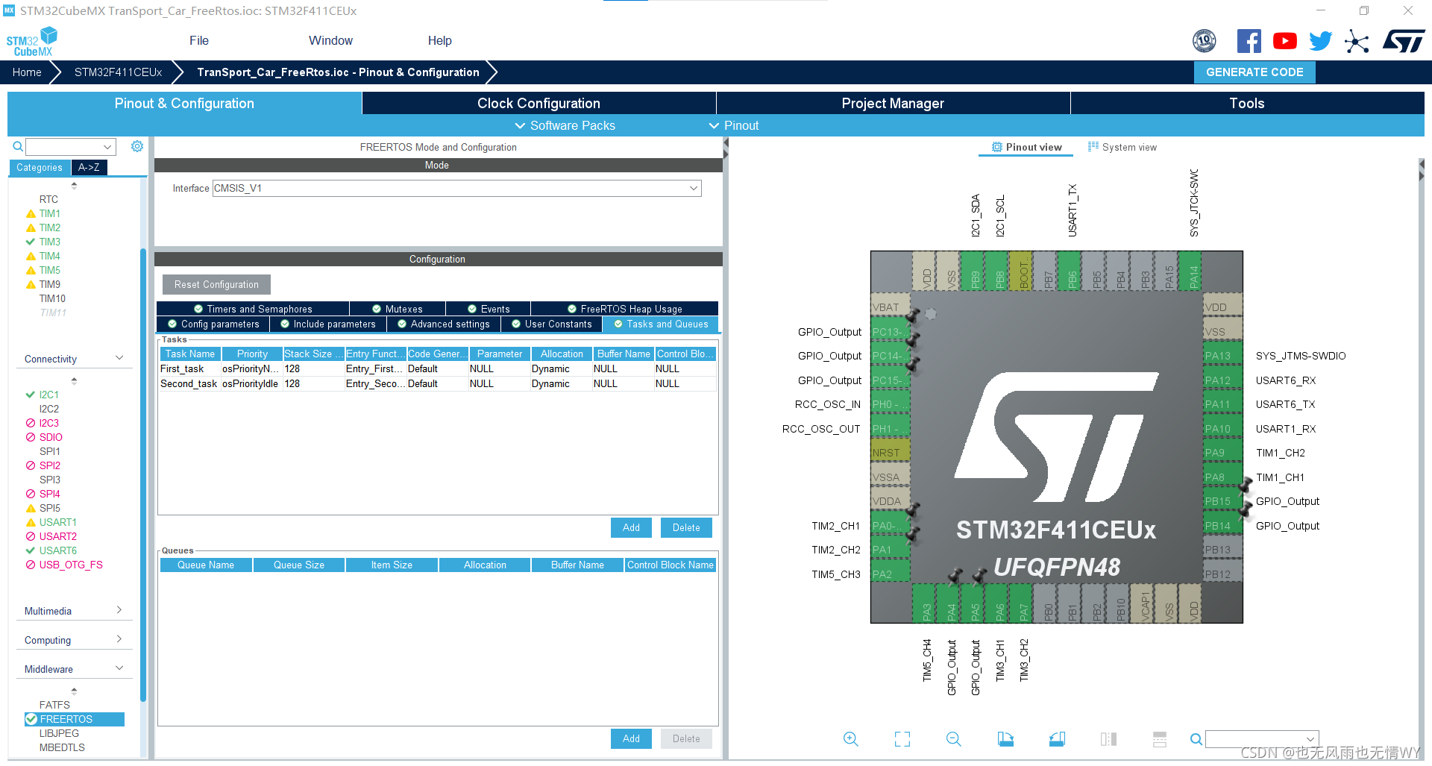Click the Reset Configuration button
1432x766 pixels.
pyautogui.click(x=216, y=284)
